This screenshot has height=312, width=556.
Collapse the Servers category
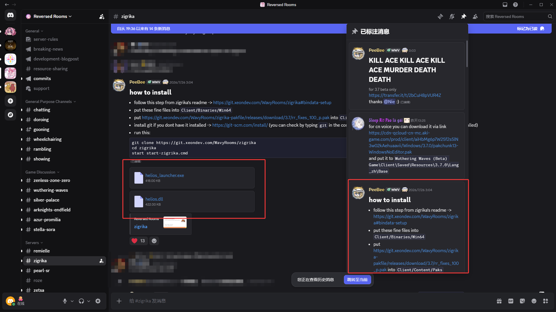click(x=34, y=243)
